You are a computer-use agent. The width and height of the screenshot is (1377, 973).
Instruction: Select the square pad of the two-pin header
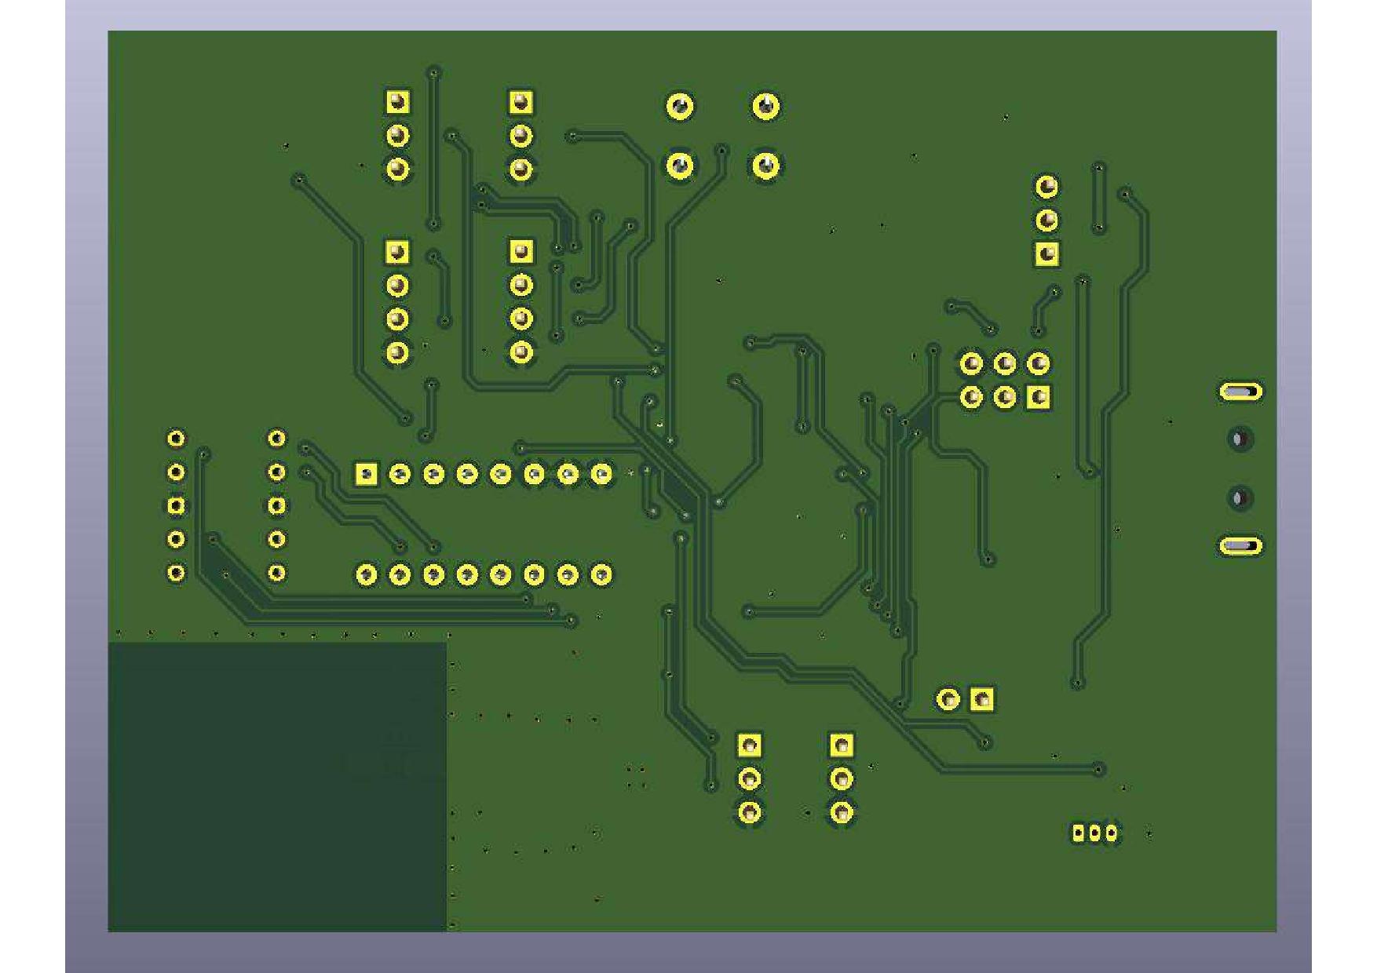(x=982, y=699)
